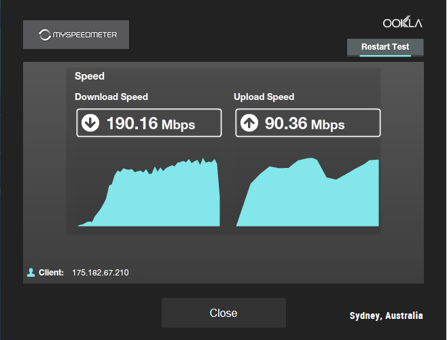The width and height of the screenshot is (447, 340).
Task: Click the client IP address 175.182.67.210
Action: click(x=101, y=273)
